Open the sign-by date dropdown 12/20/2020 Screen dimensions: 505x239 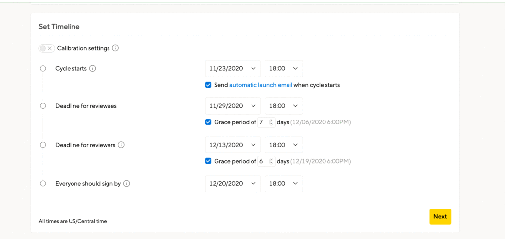tap(233, 184)
